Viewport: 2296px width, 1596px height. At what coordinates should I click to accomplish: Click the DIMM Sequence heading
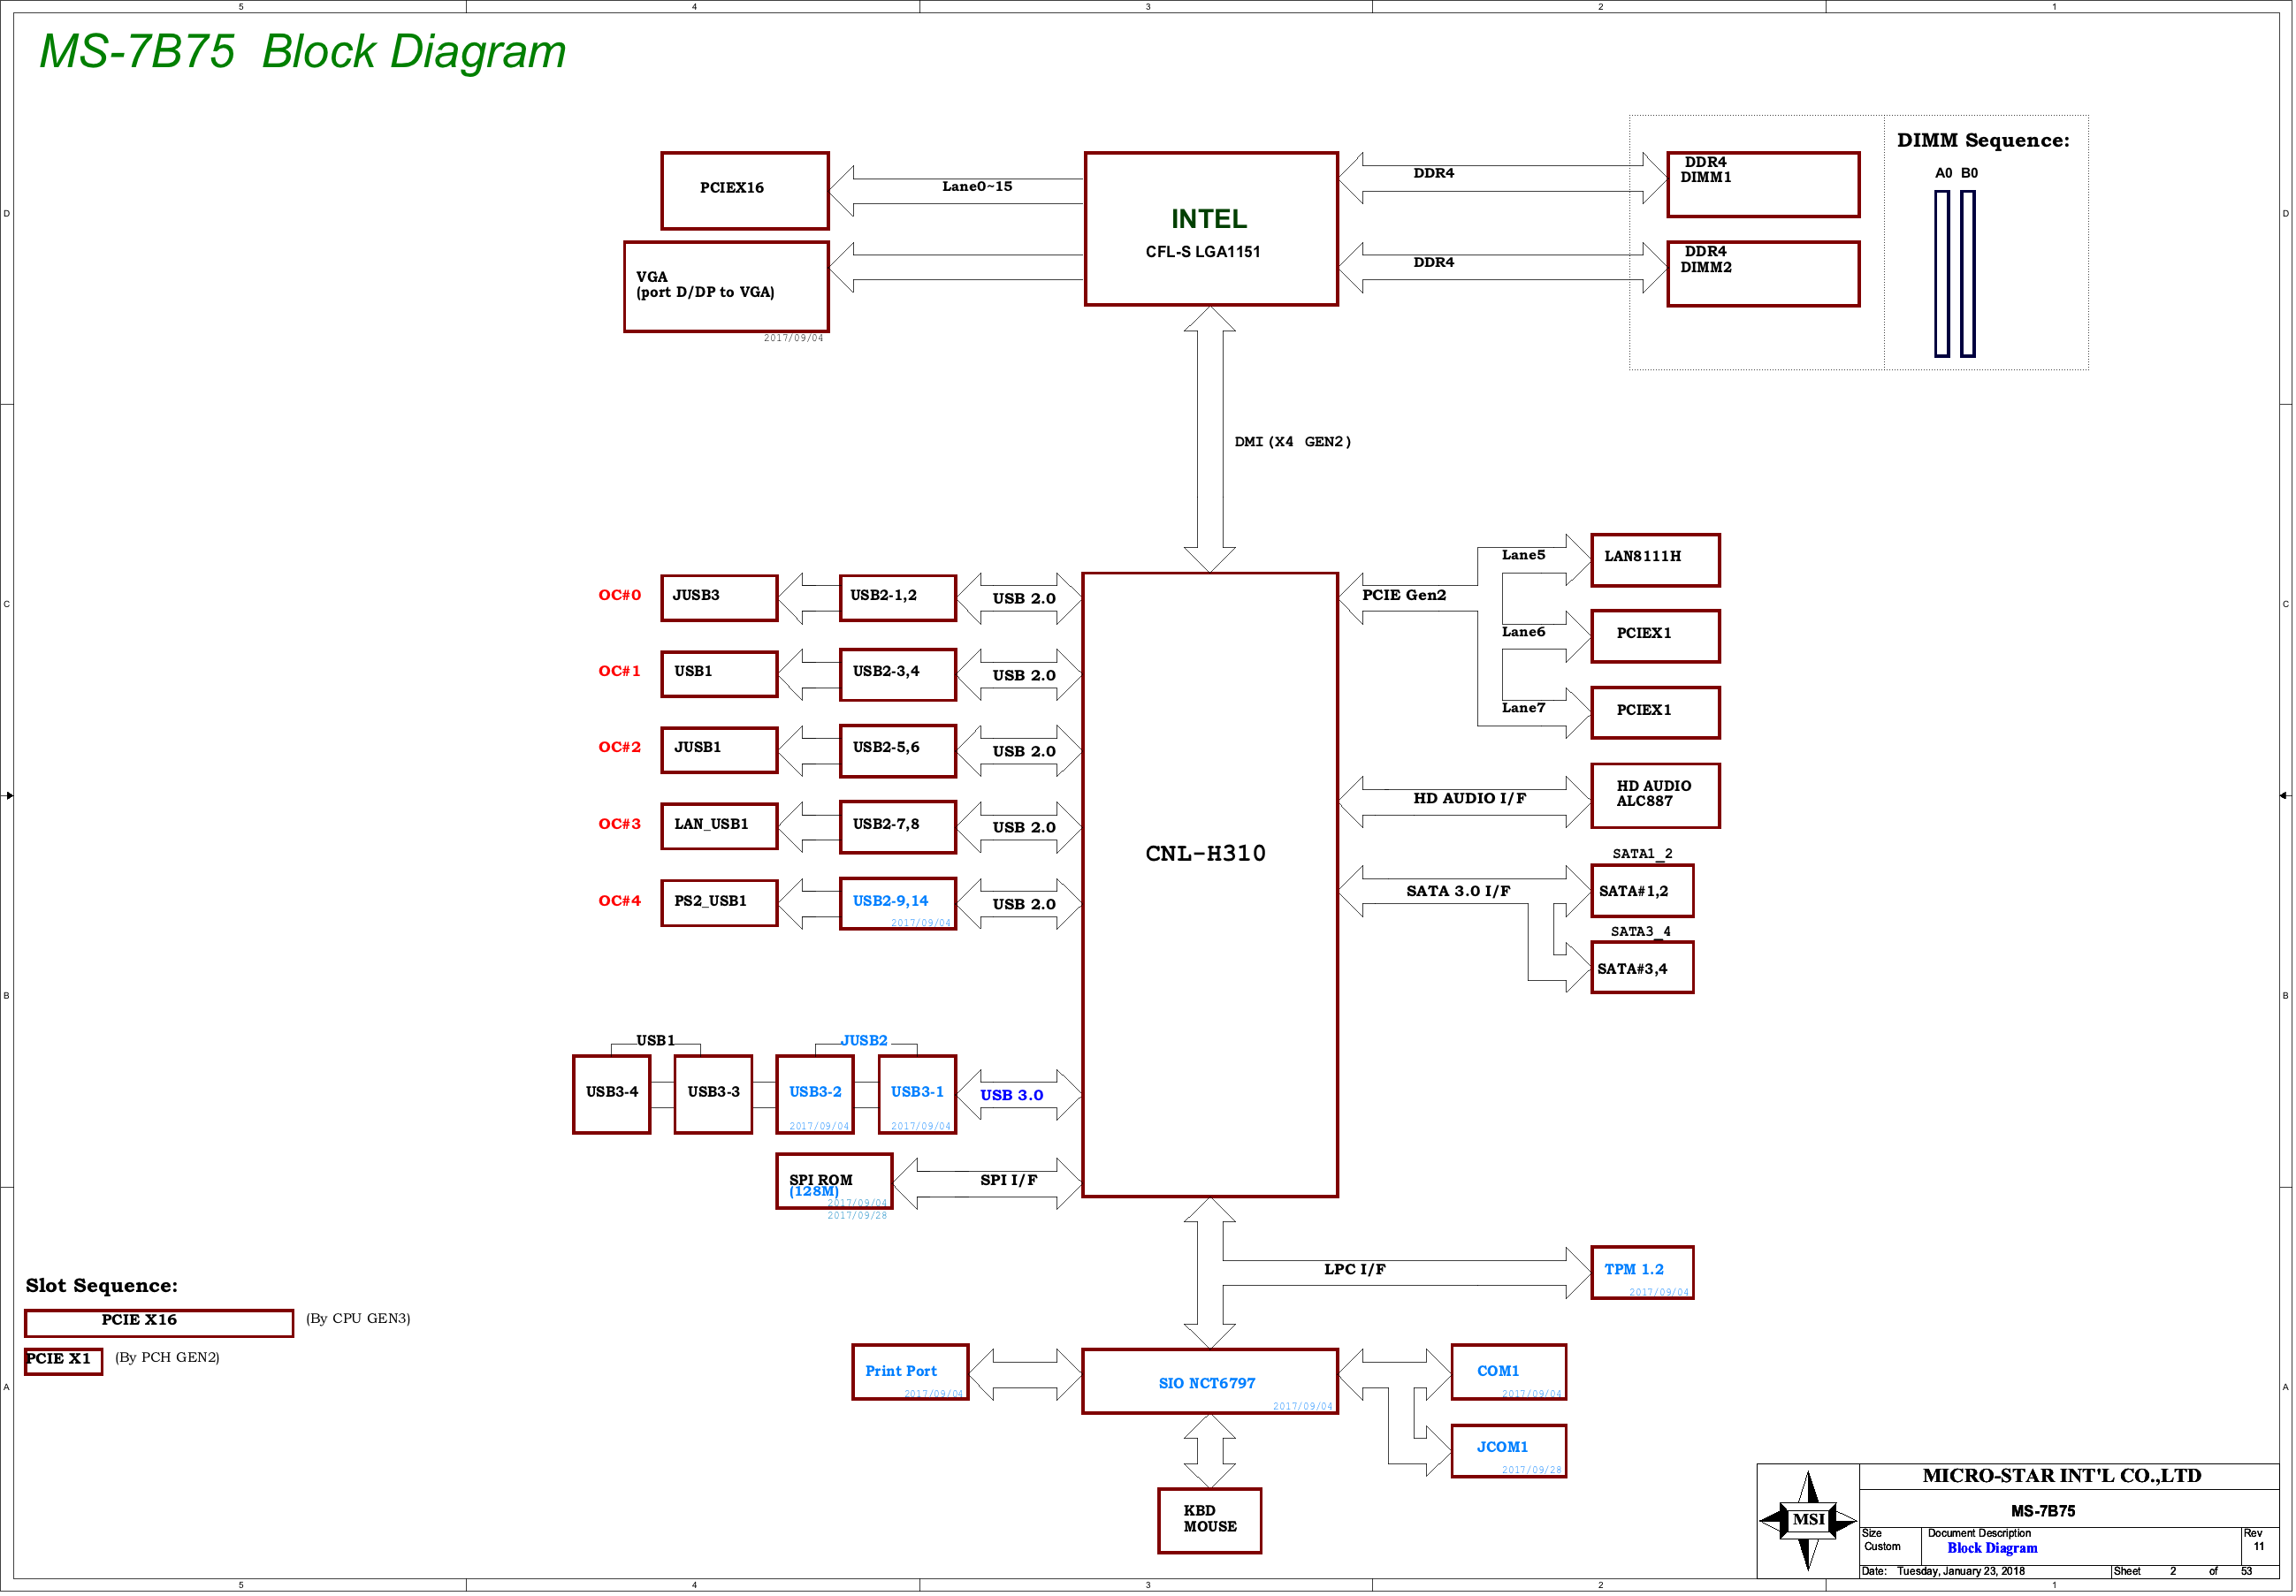pyautogui.click(x=1983, y=141)
